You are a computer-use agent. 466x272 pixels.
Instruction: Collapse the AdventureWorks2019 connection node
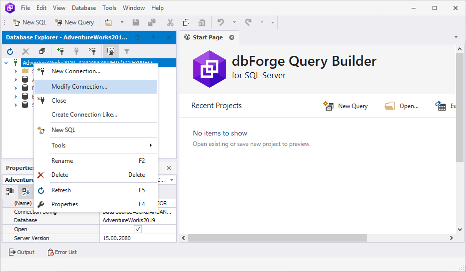6,63
